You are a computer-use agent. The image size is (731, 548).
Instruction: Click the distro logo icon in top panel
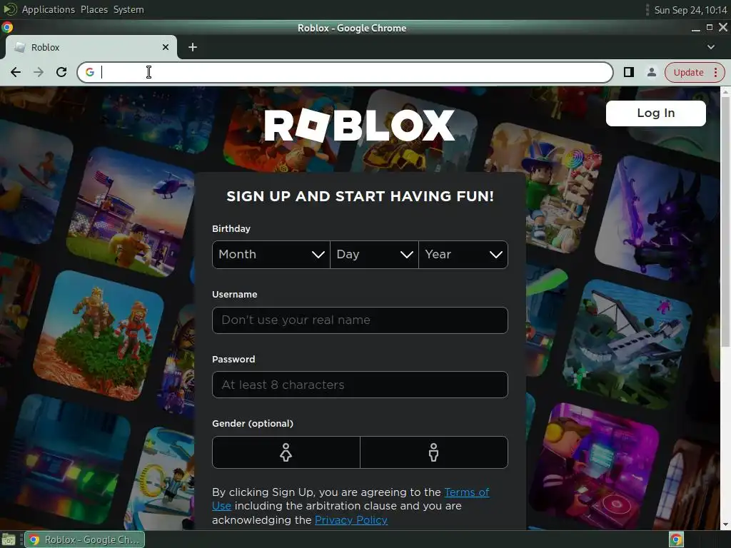tap(10, 9)
